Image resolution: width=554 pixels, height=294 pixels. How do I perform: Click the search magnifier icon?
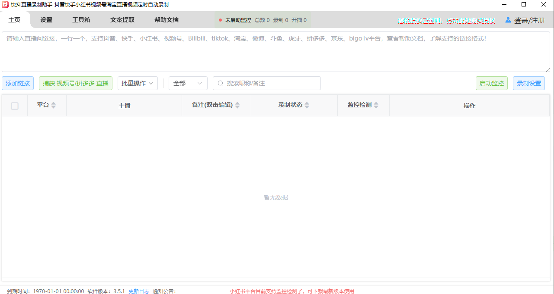[221, 83]
